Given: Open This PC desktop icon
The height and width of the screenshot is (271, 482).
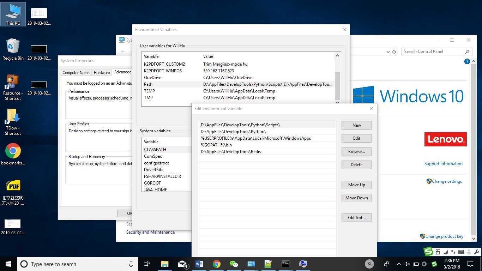Looking at the screenshot, I should tap(13, 14).
